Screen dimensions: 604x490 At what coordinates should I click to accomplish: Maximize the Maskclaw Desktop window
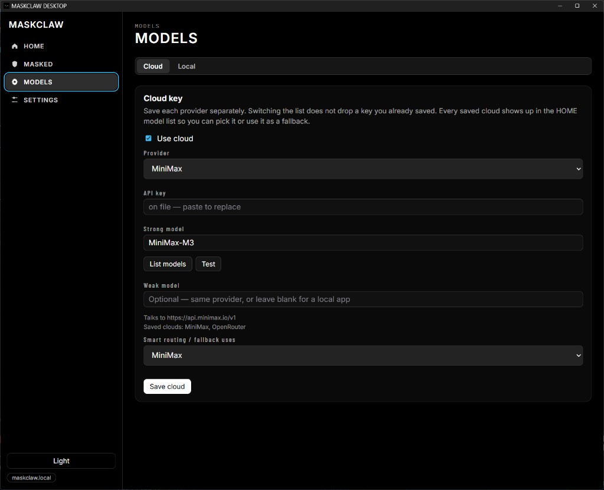(577, 6)
